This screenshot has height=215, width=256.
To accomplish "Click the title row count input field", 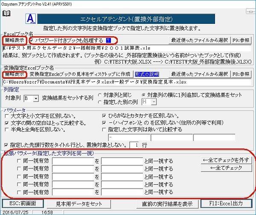I will [x=135, y=145].
